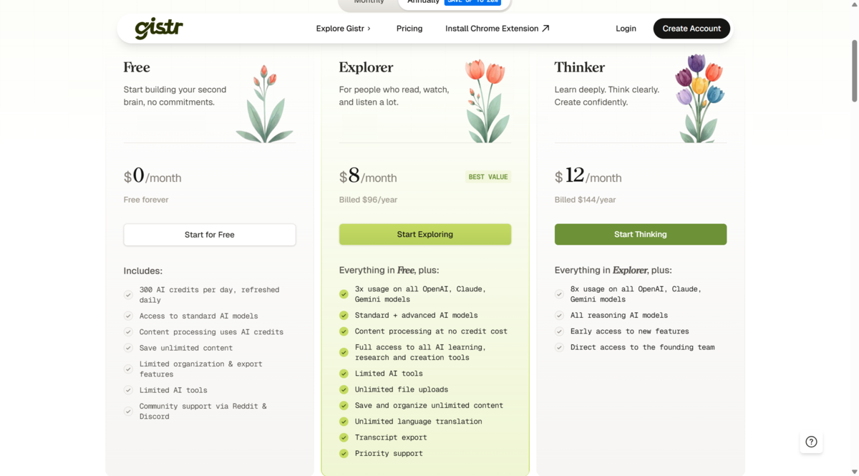Click the Gistr logo
This screenshot has height=476, width=859.
(x=159, y=29)
